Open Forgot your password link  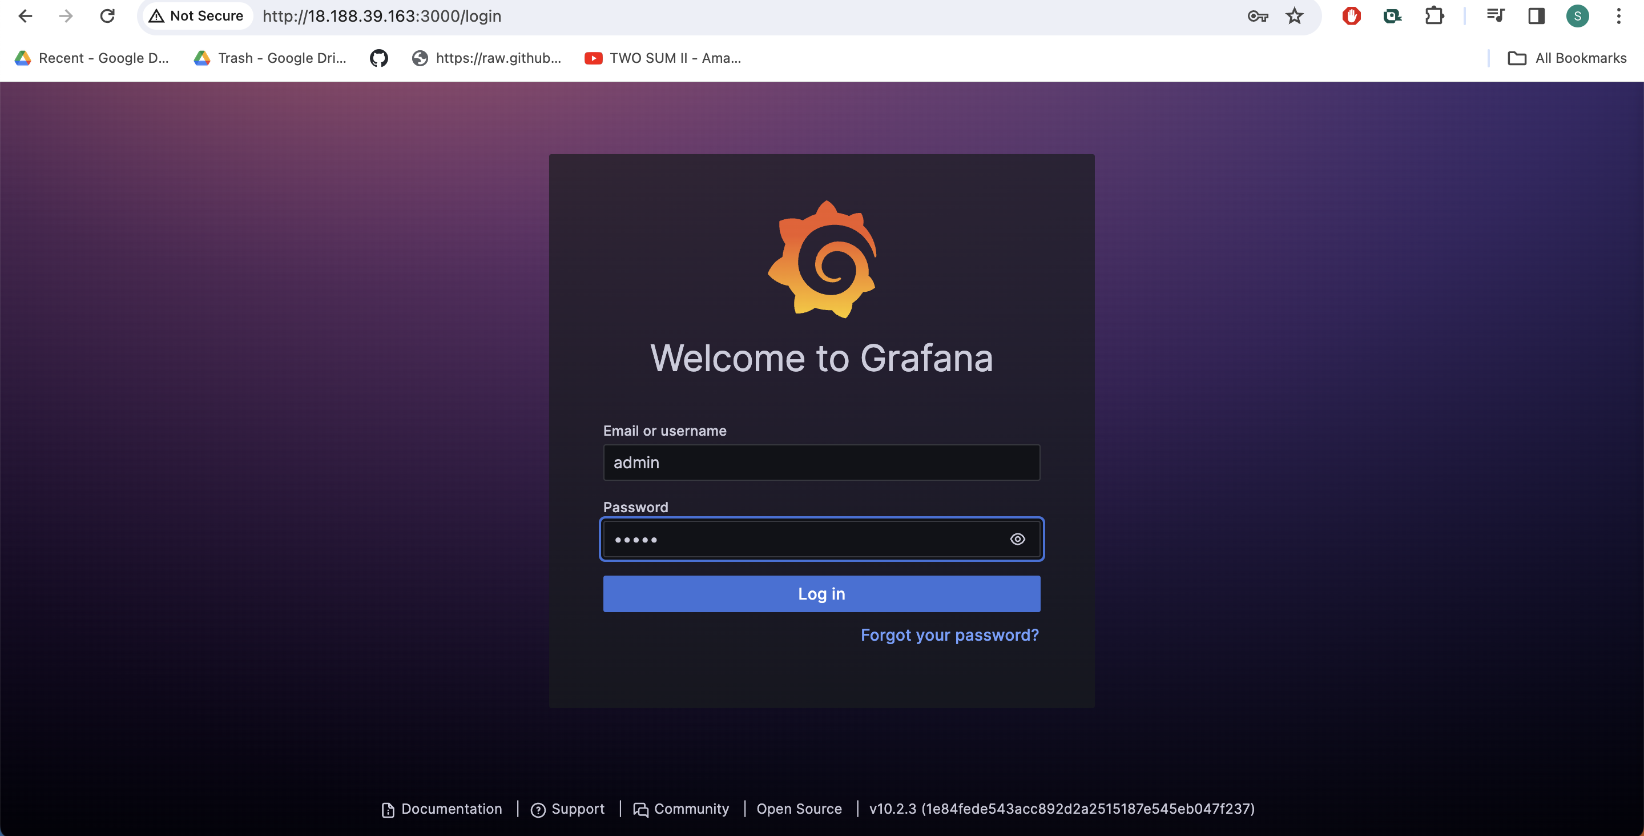950,635
